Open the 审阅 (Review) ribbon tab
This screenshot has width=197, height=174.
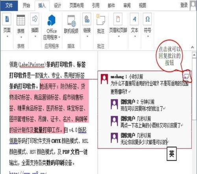click(127, 5)
